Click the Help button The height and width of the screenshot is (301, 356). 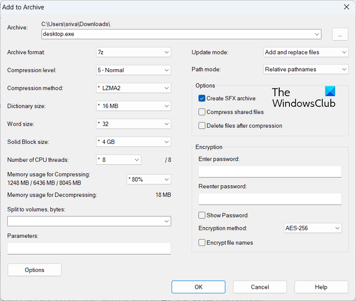[x=321, y=287]
